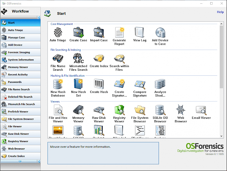
Task: Open Registry Viewer sidebar entry
Action: tap(20, 141)
